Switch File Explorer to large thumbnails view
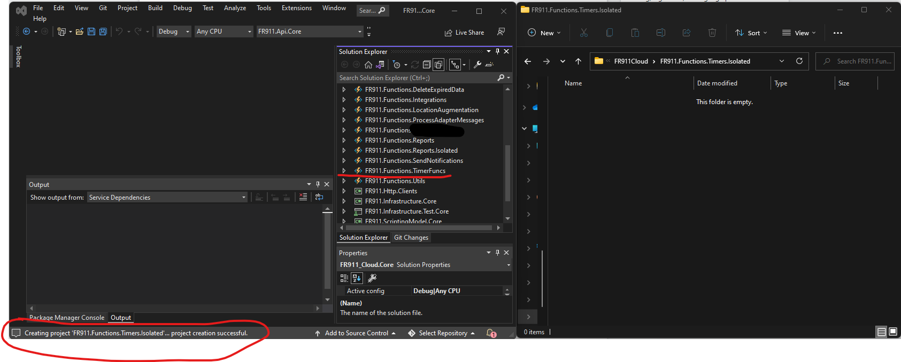This screenshot has width=901, height=362. pos(893,332)
